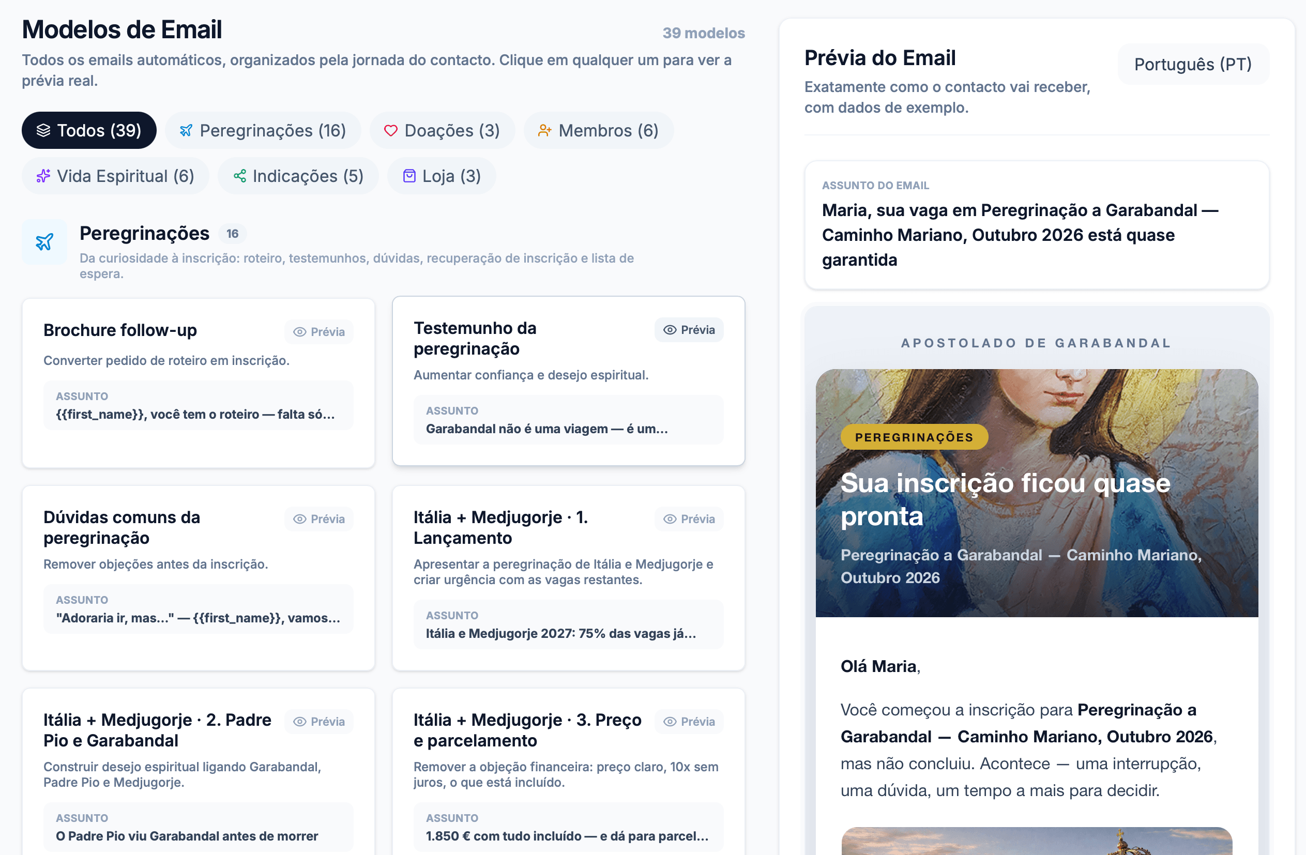This screenshot has width=1306, height=855.
Task: Click the 'Olá Maria,' greeting
Action: click(x=880, y=666)
